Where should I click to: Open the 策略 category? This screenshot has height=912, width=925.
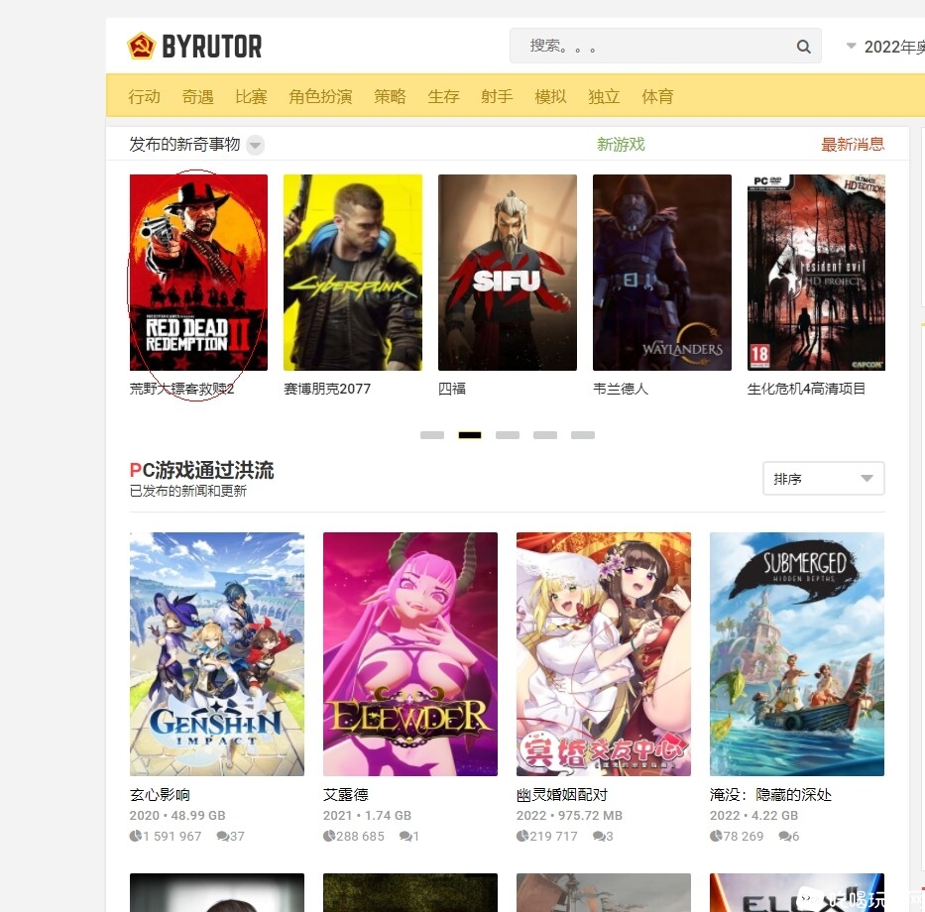[390, 96]
